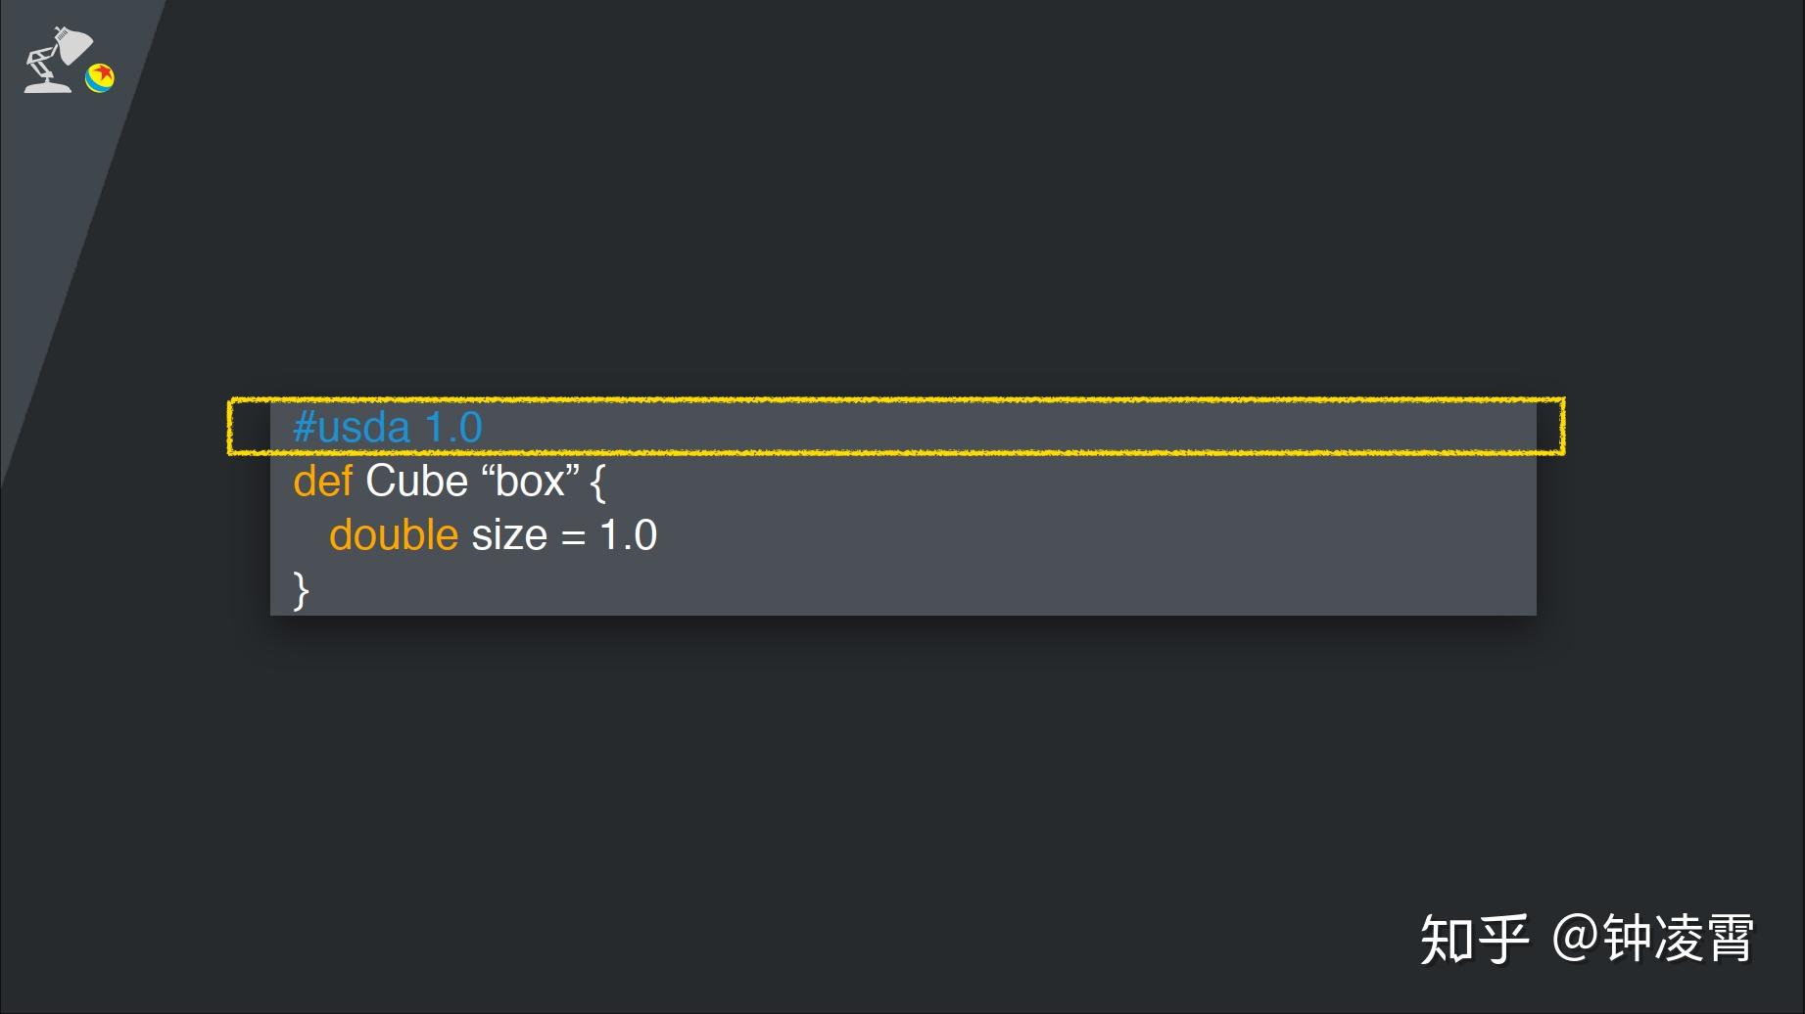Image resolution: width=1805 pixels, height=1014 pixels.
Task: Click the closing curly brace
Action: 302,590
